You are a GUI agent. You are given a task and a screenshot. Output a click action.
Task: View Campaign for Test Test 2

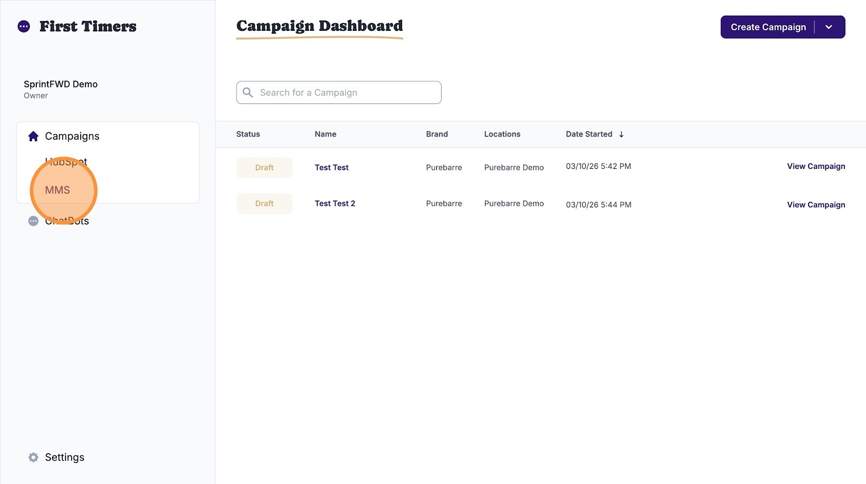(x=816, y=205)
